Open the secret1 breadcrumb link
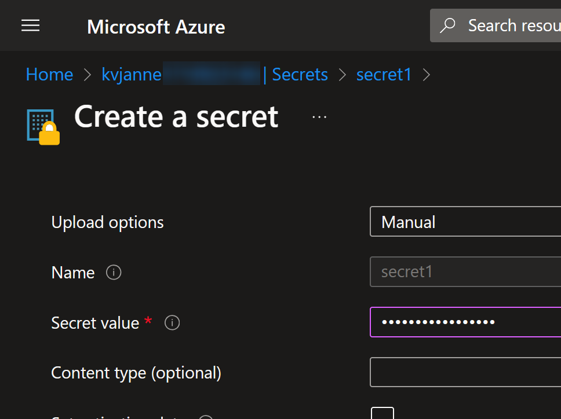The height and width of the screenshot is (419, 561). 384,74
